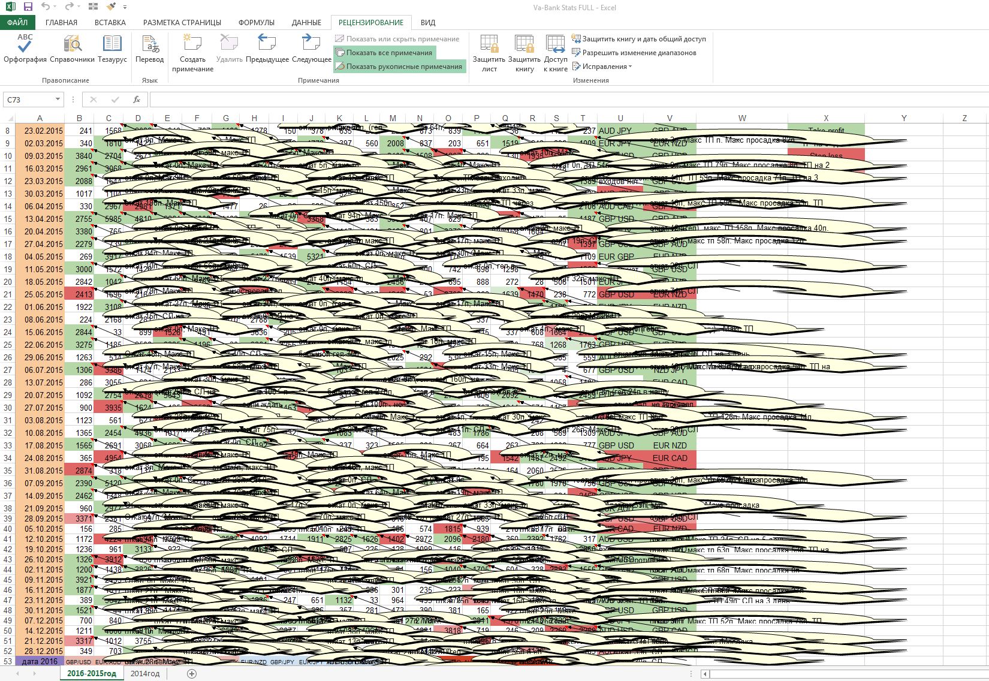Expand the Исправления dropdown
Viewport: 989px width, 681px height.
[x=602, y=67]
